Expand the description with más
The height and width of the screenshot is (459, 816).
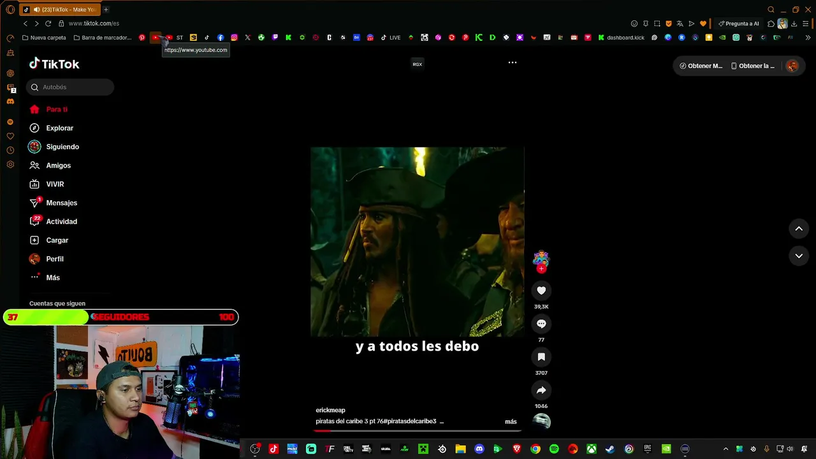pos(511,421)
